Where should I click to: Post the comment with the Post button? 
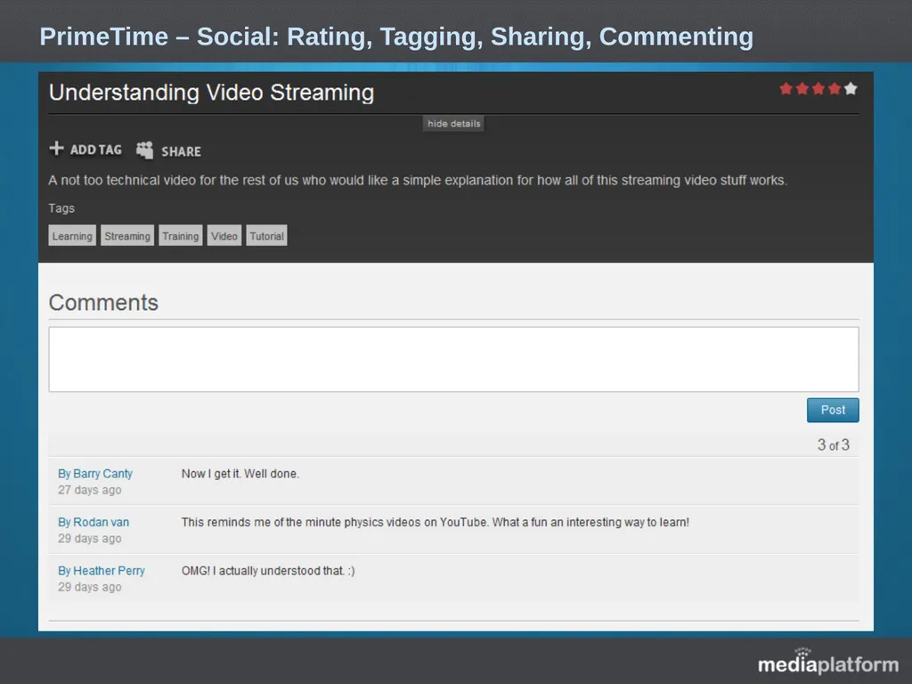point(833,410)
